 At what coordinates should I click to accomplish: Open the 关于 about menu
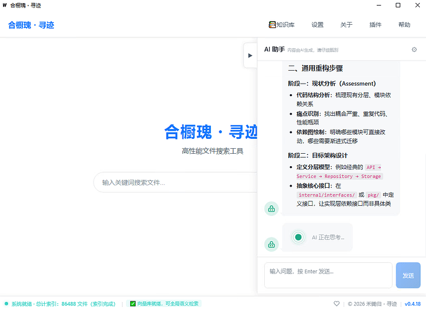[347, 25]
